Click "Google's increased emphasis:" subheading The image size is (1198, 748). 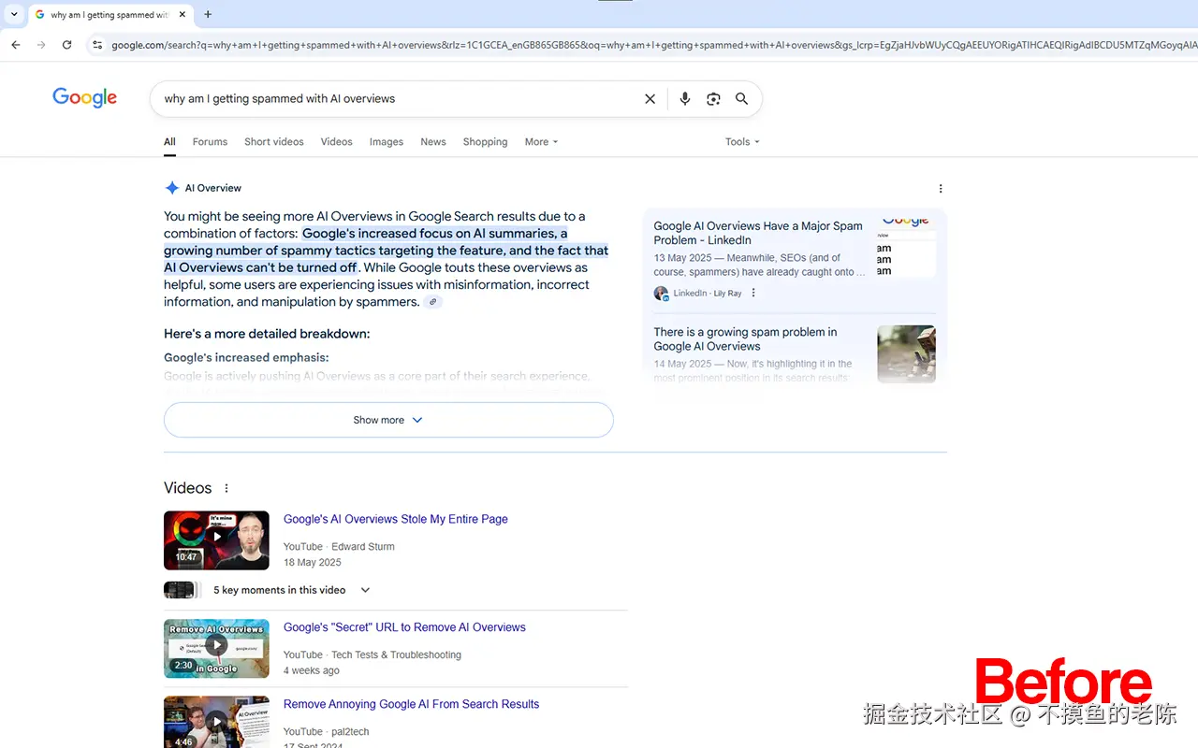point(246,357)
